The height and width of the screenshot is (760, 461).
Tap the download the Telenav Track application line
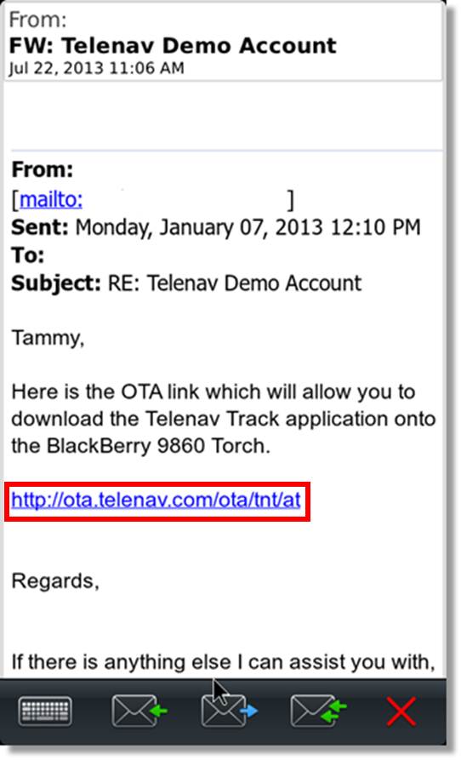point(223,419)
